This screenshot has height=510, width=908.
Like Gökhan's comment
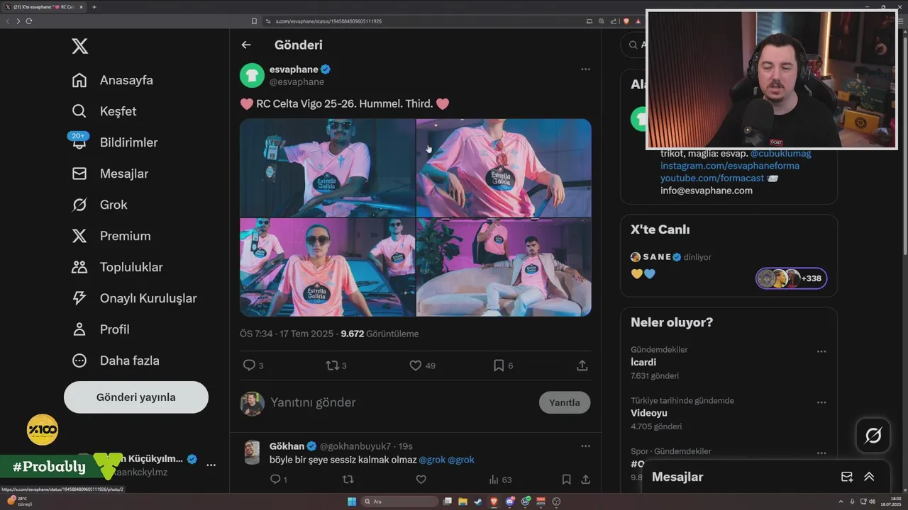coord(421,480)
